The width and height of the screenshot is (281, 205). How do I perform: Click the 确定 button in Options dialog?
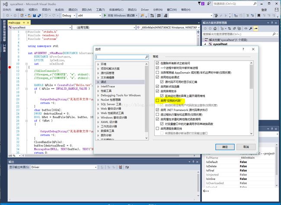click(225, 147)
